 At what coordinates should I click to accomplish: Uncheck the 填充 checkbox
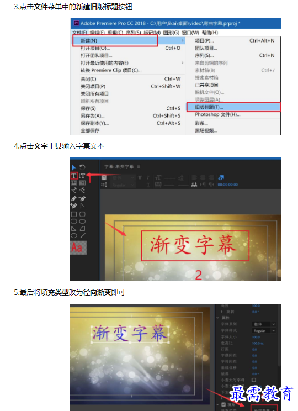[223, 404]
